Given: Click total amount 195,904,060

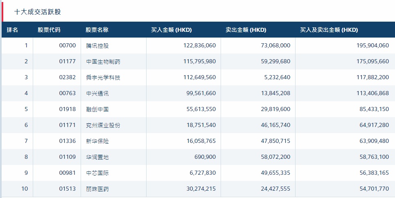Looking at the screenshot, I should (x=373, y=45).
